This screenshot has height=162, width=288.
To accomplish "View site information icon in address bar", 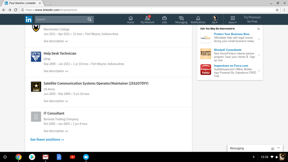I will (x=22, y=10).
